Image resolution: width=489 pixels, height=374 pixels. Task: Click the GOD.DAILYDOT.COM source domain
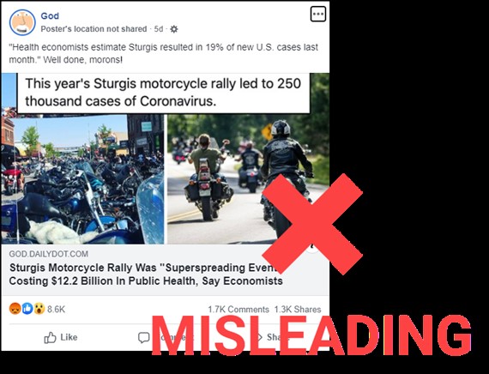pyautogui.click(x=48, y=254)
